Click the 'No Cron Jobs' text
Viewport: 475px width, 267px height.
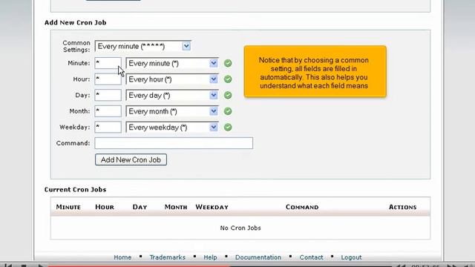240,228
